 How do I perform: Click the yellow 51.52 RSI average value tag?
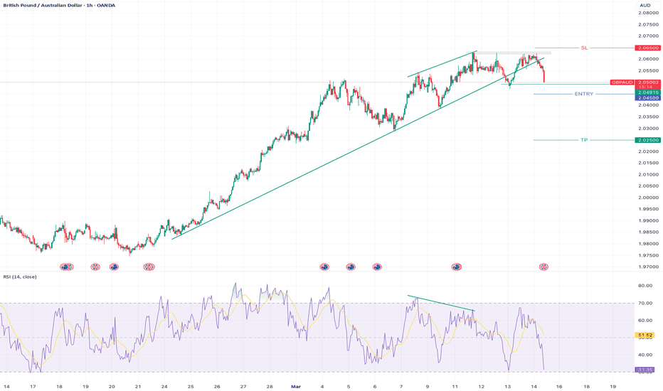[645, 336]
